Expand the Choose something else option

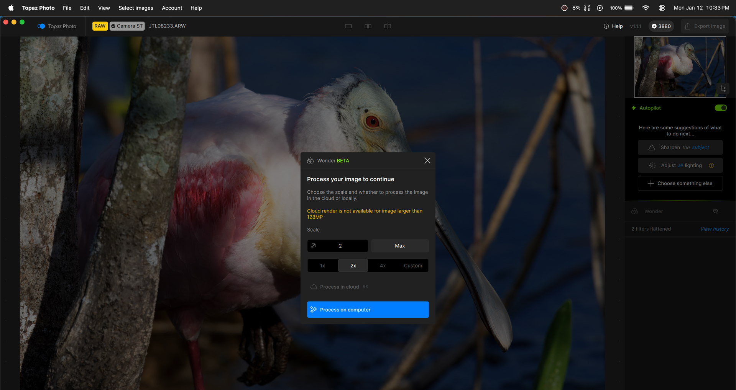click(x=680, y=183)
